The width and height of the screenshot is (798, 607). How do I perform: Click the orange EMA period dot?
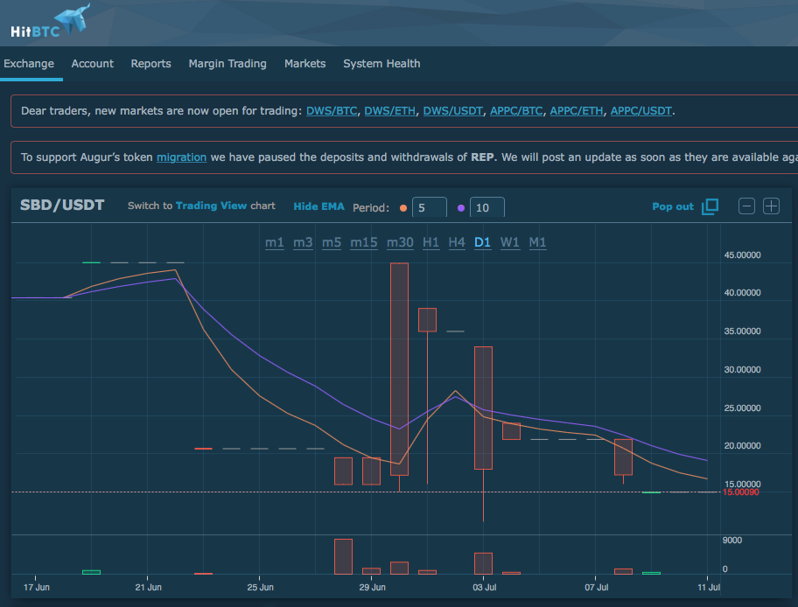click(403, 208)
